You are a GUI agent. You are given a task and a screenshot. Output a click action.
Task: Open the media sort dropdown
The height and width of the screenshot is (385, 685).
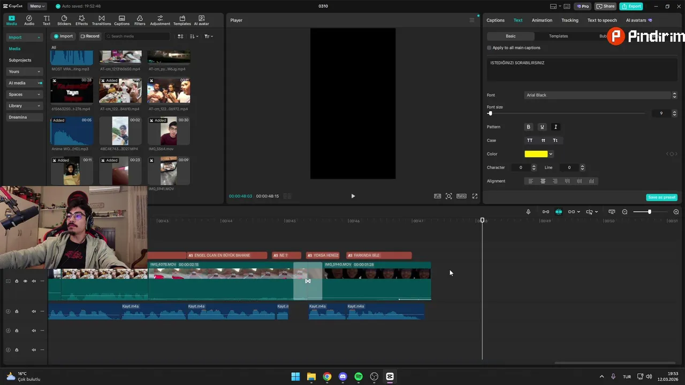pos(194,36)
